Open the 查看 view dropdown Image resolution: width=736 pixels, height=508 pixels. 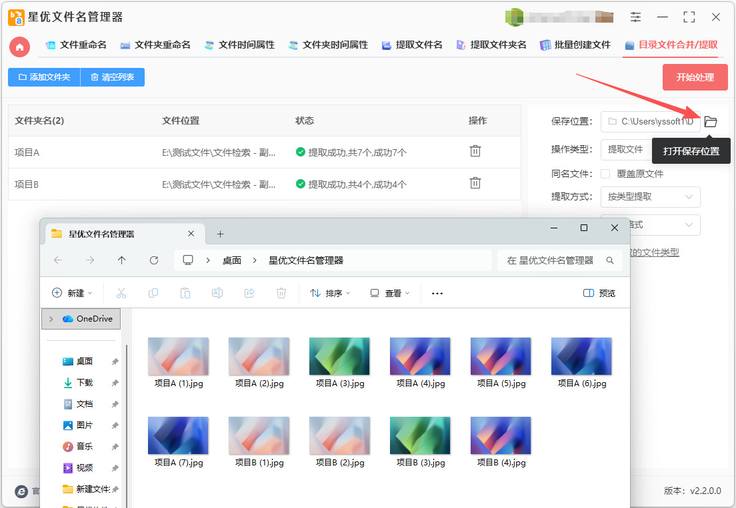click(390, 293)
